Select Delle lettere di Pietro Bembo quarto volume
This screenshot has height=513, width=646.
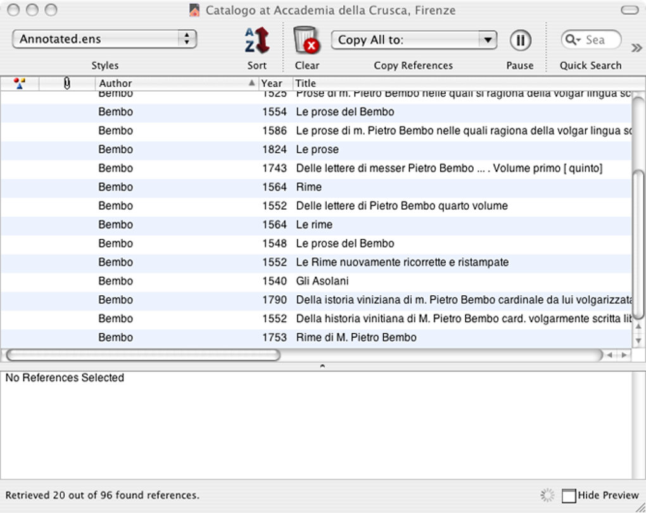316,206
